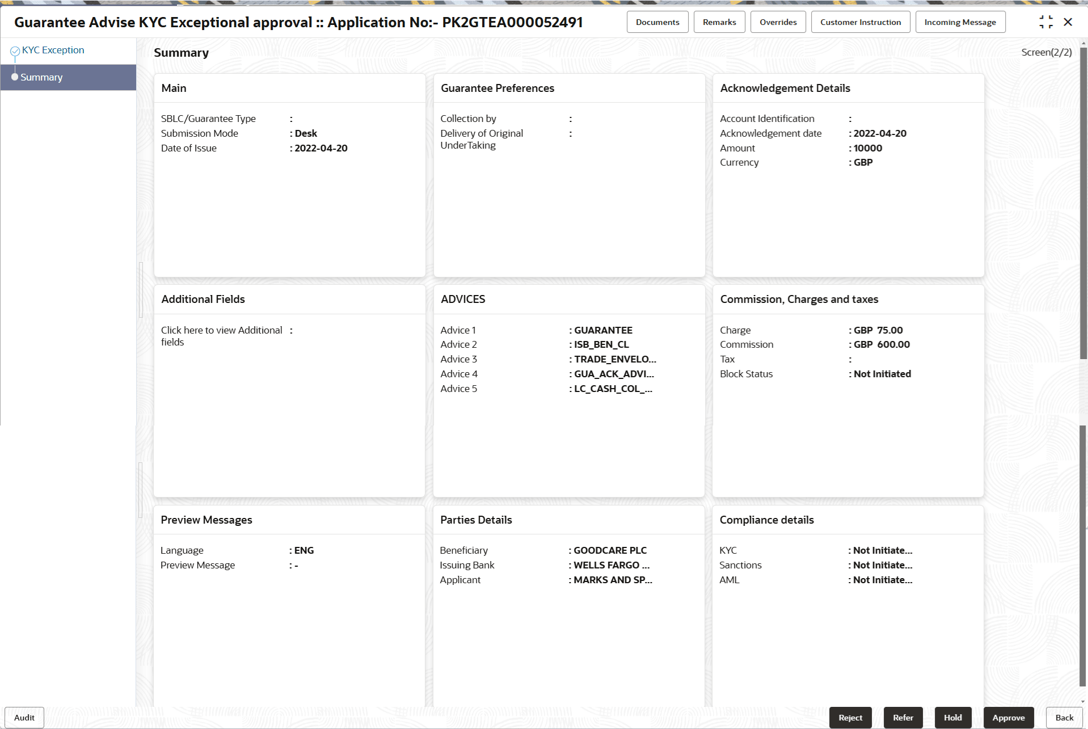The height and width of the screenshot is (729, 1088).
Task: Click the checkmark icon beside KYC Exception
Action: point(14,49)
